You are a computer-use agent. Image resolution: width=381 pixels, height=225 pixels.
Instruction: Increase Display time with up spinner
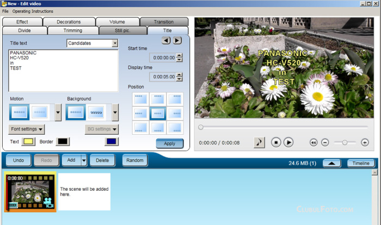(x=179, y=74)
